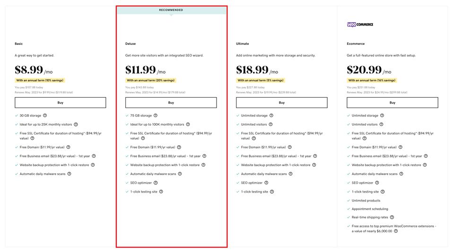Buy the Ultimate plan

[281, 102]
